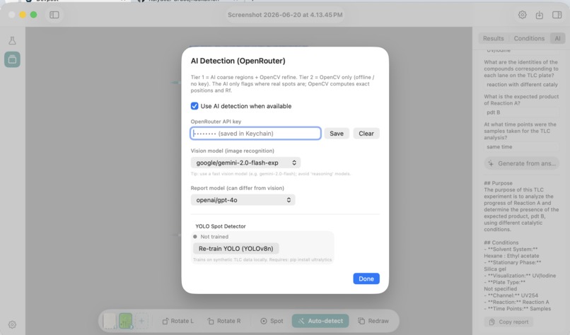
Task: Switch to the Conditions tab
Action: point(529,38)
